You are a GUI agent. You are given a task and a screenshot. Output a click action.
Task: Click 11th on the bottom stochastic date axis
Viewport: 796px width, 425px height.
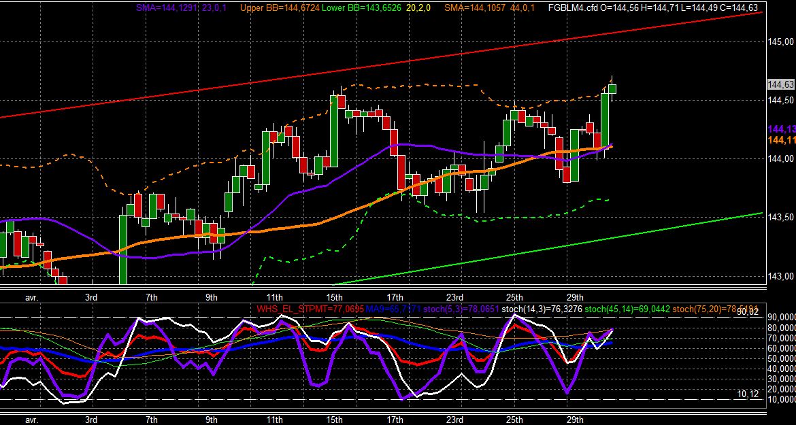[275, 420]
